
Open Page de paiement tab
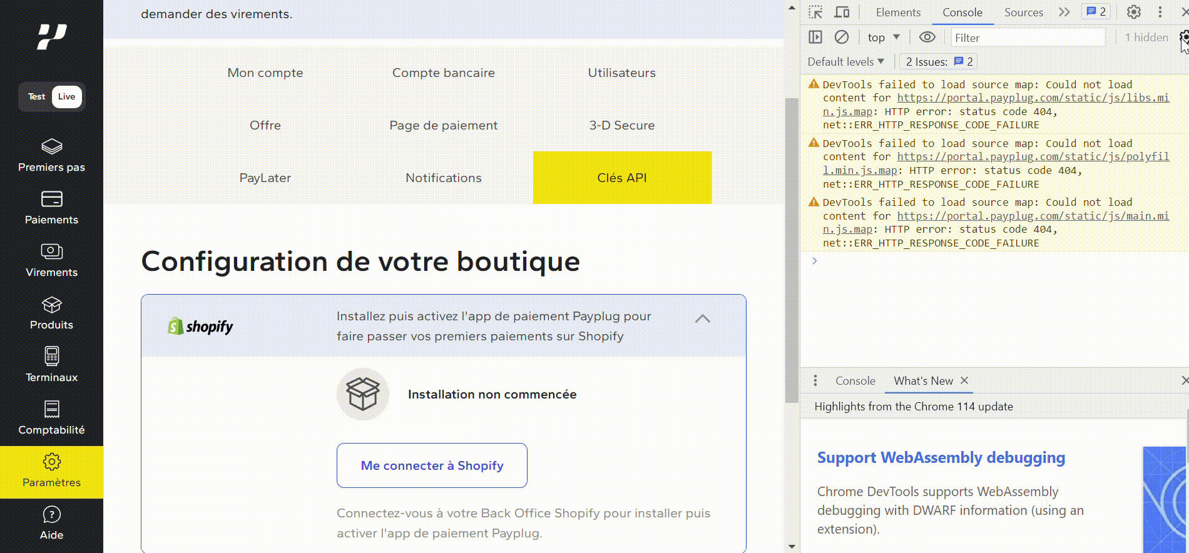(444, 125)
